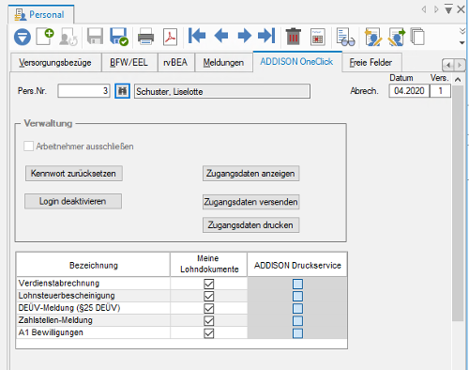Image resolution: width=469 pixels, height=370 pixels.
Task: Uncheck Meine Lohndokumente for Verdienstabrechnung
Action: click(209, 284)
